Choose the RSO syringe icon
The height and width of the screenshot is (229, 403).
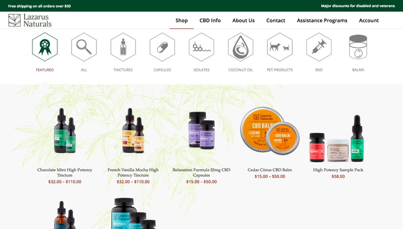pyautogui.click(x=319, y=47)
